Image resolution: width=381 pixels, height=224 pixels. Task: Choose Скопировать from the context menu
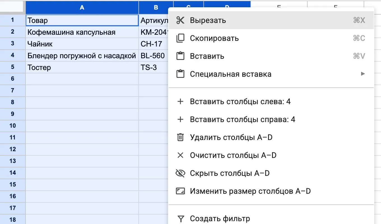pos(271,38)
